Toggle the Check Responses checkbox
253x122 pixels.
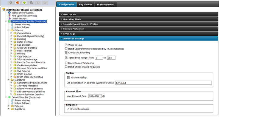tap(68, 109)
